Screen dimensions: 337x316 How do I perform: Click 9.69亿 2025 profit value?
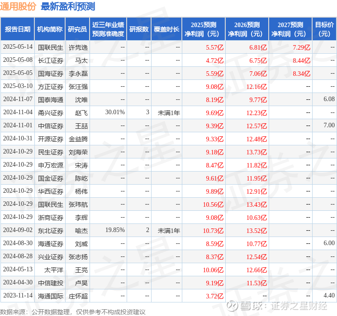pos(215,113)
